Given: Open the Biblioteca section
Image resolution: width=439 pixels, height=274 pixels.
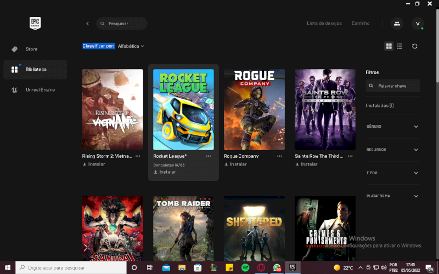Looking at the screenshot, I should [35, 70].
